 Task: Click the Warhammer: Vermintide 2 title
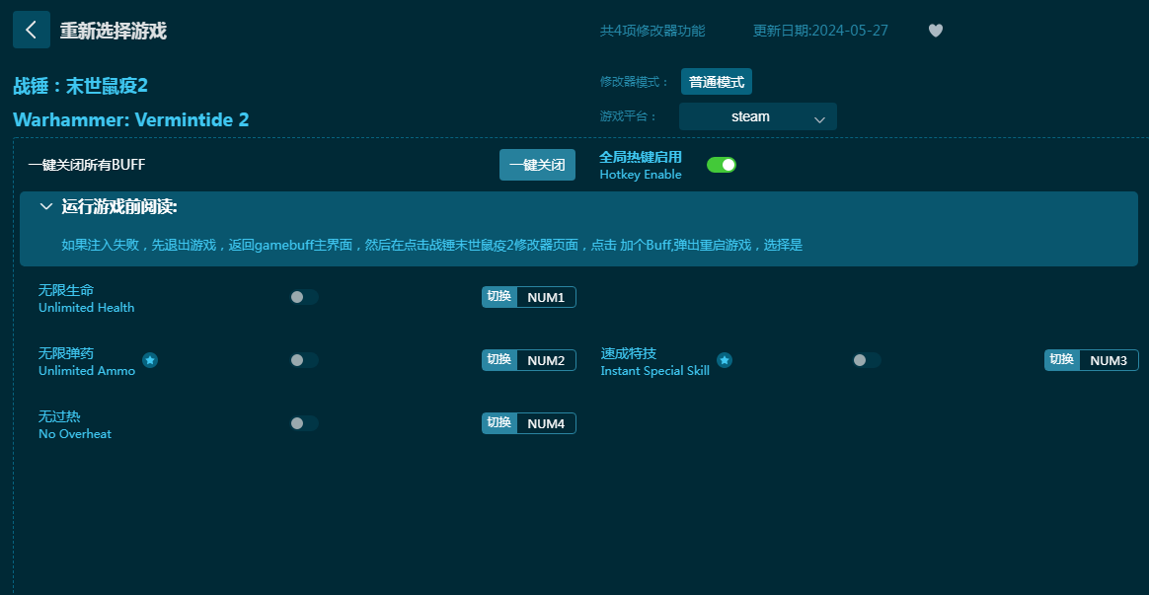[x=131, y=119]
